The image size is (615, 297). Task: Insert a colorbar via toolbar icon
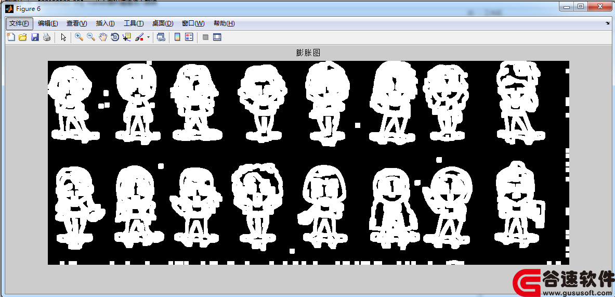(177, 37)
